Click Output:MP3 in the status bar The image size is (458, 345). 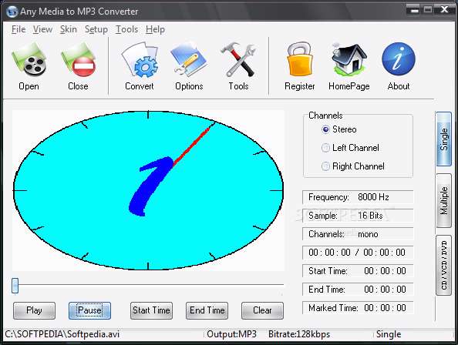[x=231, y=334]
